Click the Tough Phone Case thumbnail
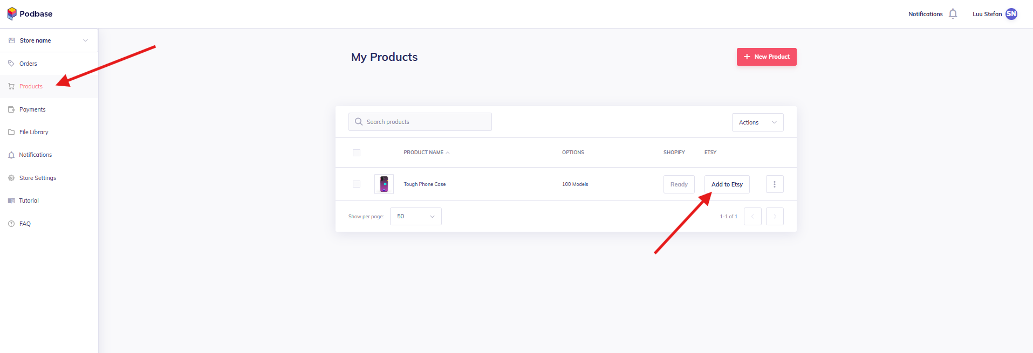 pos(384,184)
